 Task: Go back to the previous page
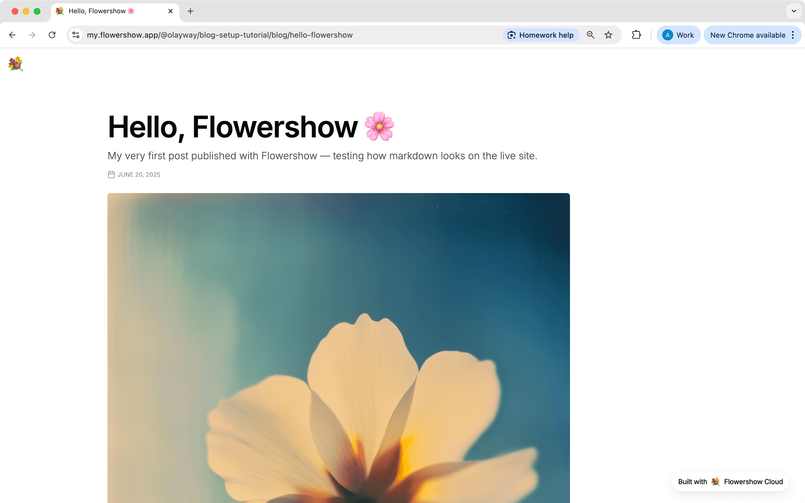click(x=12, y=35)
